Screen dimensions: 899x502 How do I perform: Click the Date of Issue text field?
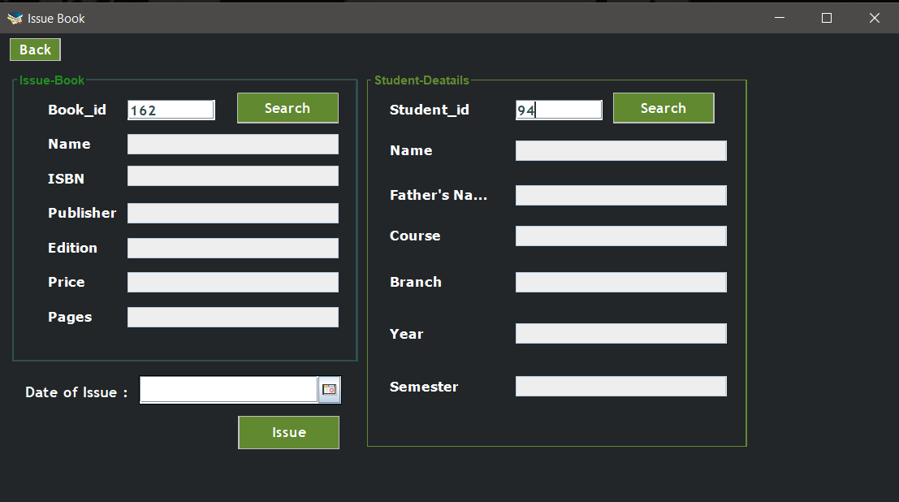[229, 390]
